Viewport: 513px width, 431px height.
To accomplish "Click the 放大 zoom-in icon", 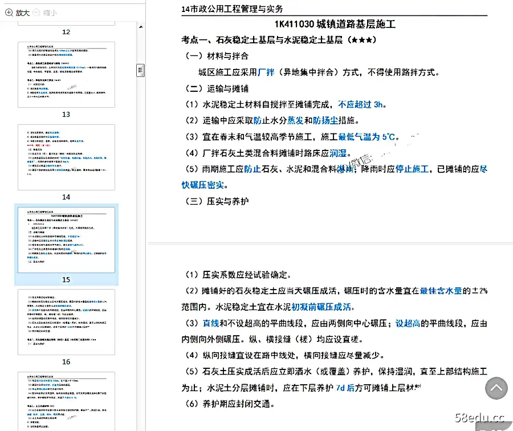I will 9,13.
